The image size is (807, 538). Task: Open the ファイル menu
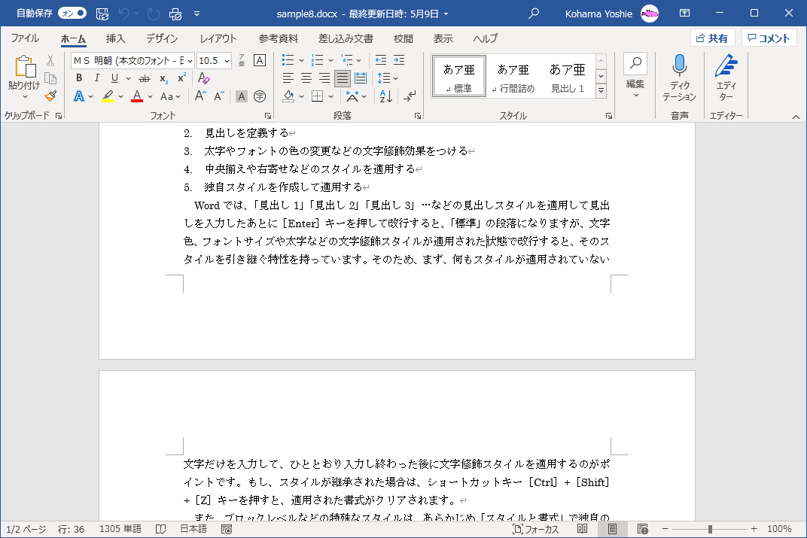(x=25, y=38)
